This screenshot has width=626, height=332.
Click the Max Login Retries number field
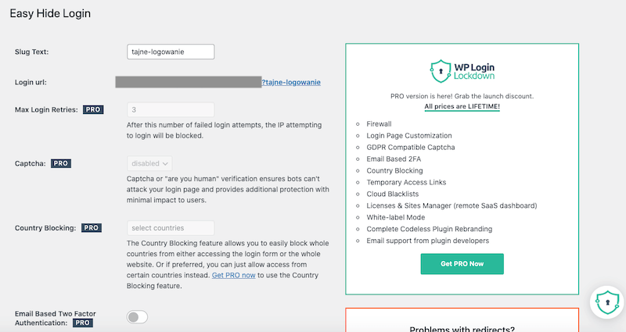point(171,110)
